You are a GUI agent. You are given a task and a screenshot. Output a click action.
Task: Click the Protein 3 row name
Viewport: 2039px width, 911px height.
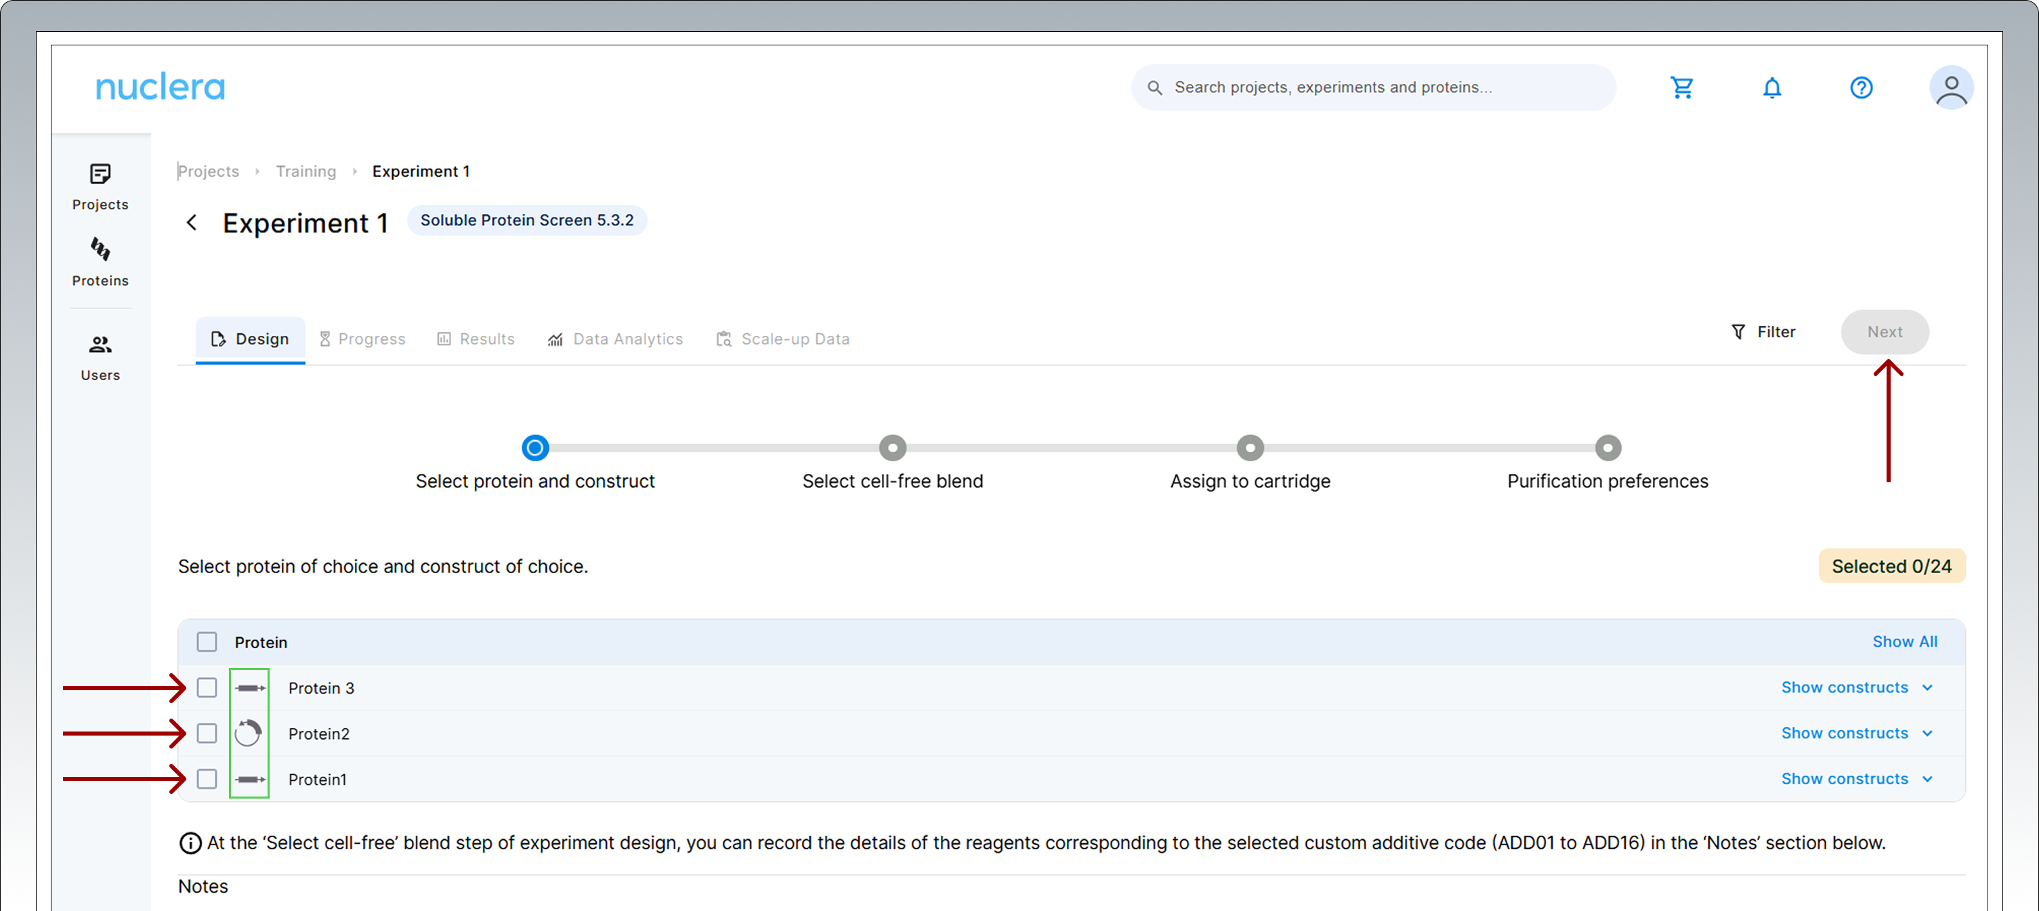pos(321,687)
